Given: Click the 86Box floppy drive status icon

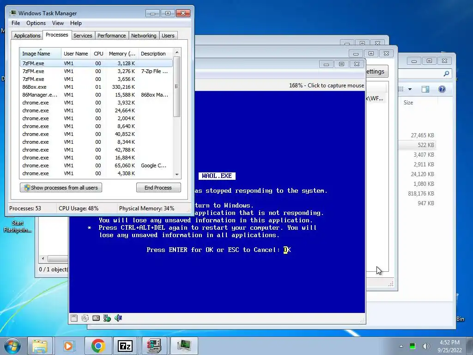Looking at the screenshot, I should [74, 318].
